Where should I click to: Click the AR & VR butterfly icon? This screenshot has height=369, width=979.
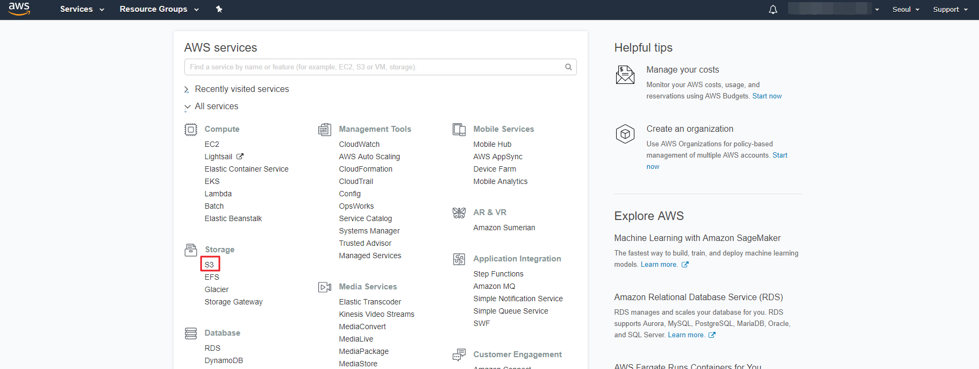tap(459, 213)
